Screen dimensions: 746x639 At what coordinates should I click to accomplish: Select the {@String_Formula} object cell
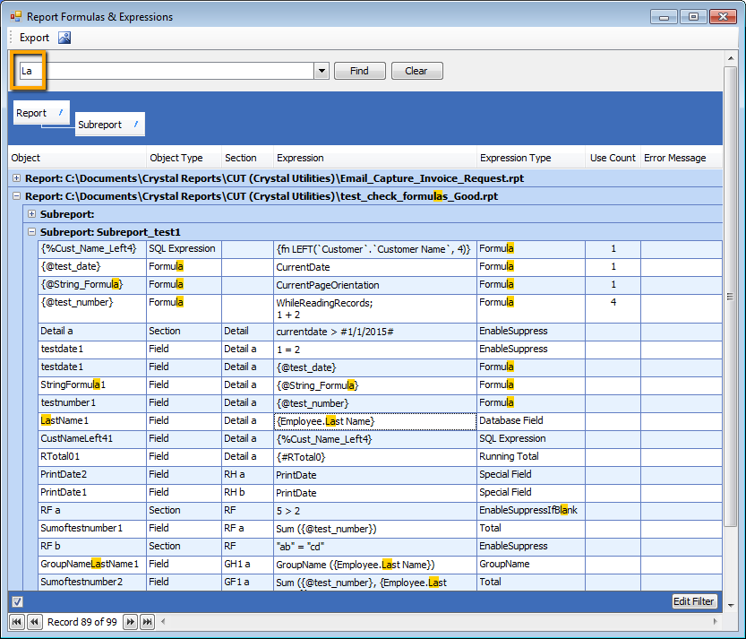point(92,285)
